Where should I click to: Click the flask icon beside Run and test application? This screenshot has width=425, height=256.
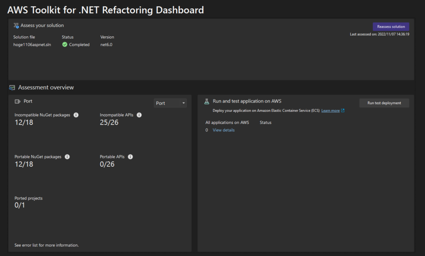pyautogui.click(x=206, y=101)
